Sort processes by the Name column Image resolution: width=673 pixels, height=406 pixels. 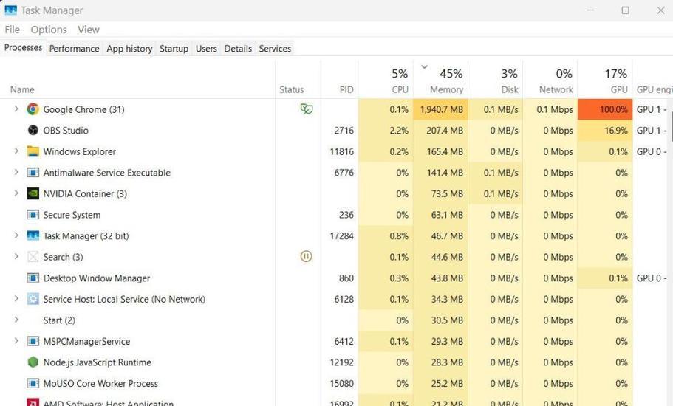click(x=22, y=89)
